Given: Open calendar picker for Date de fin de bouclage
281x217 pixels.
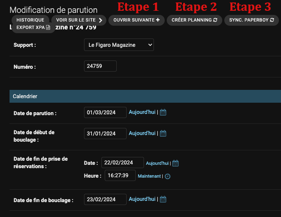Looking at the screenshot, I should click(x=163, y=199).
